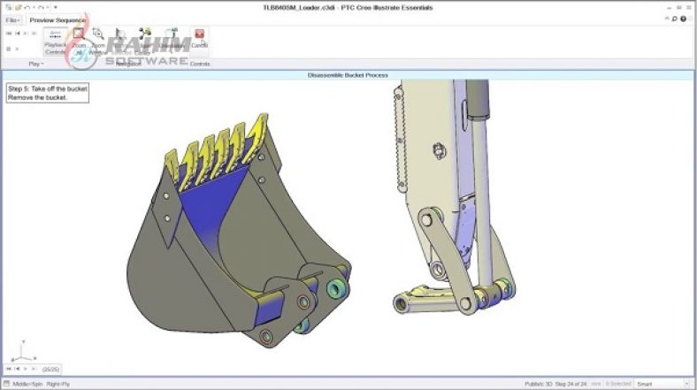This screenshot has height=390, width=697.
Task: Advance to next step in viewport player
Action: [34, 369]
